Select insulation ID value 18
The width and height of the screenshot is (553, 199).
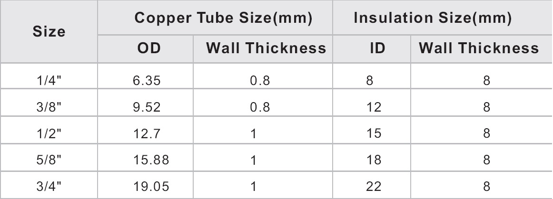tap(374, 160)
